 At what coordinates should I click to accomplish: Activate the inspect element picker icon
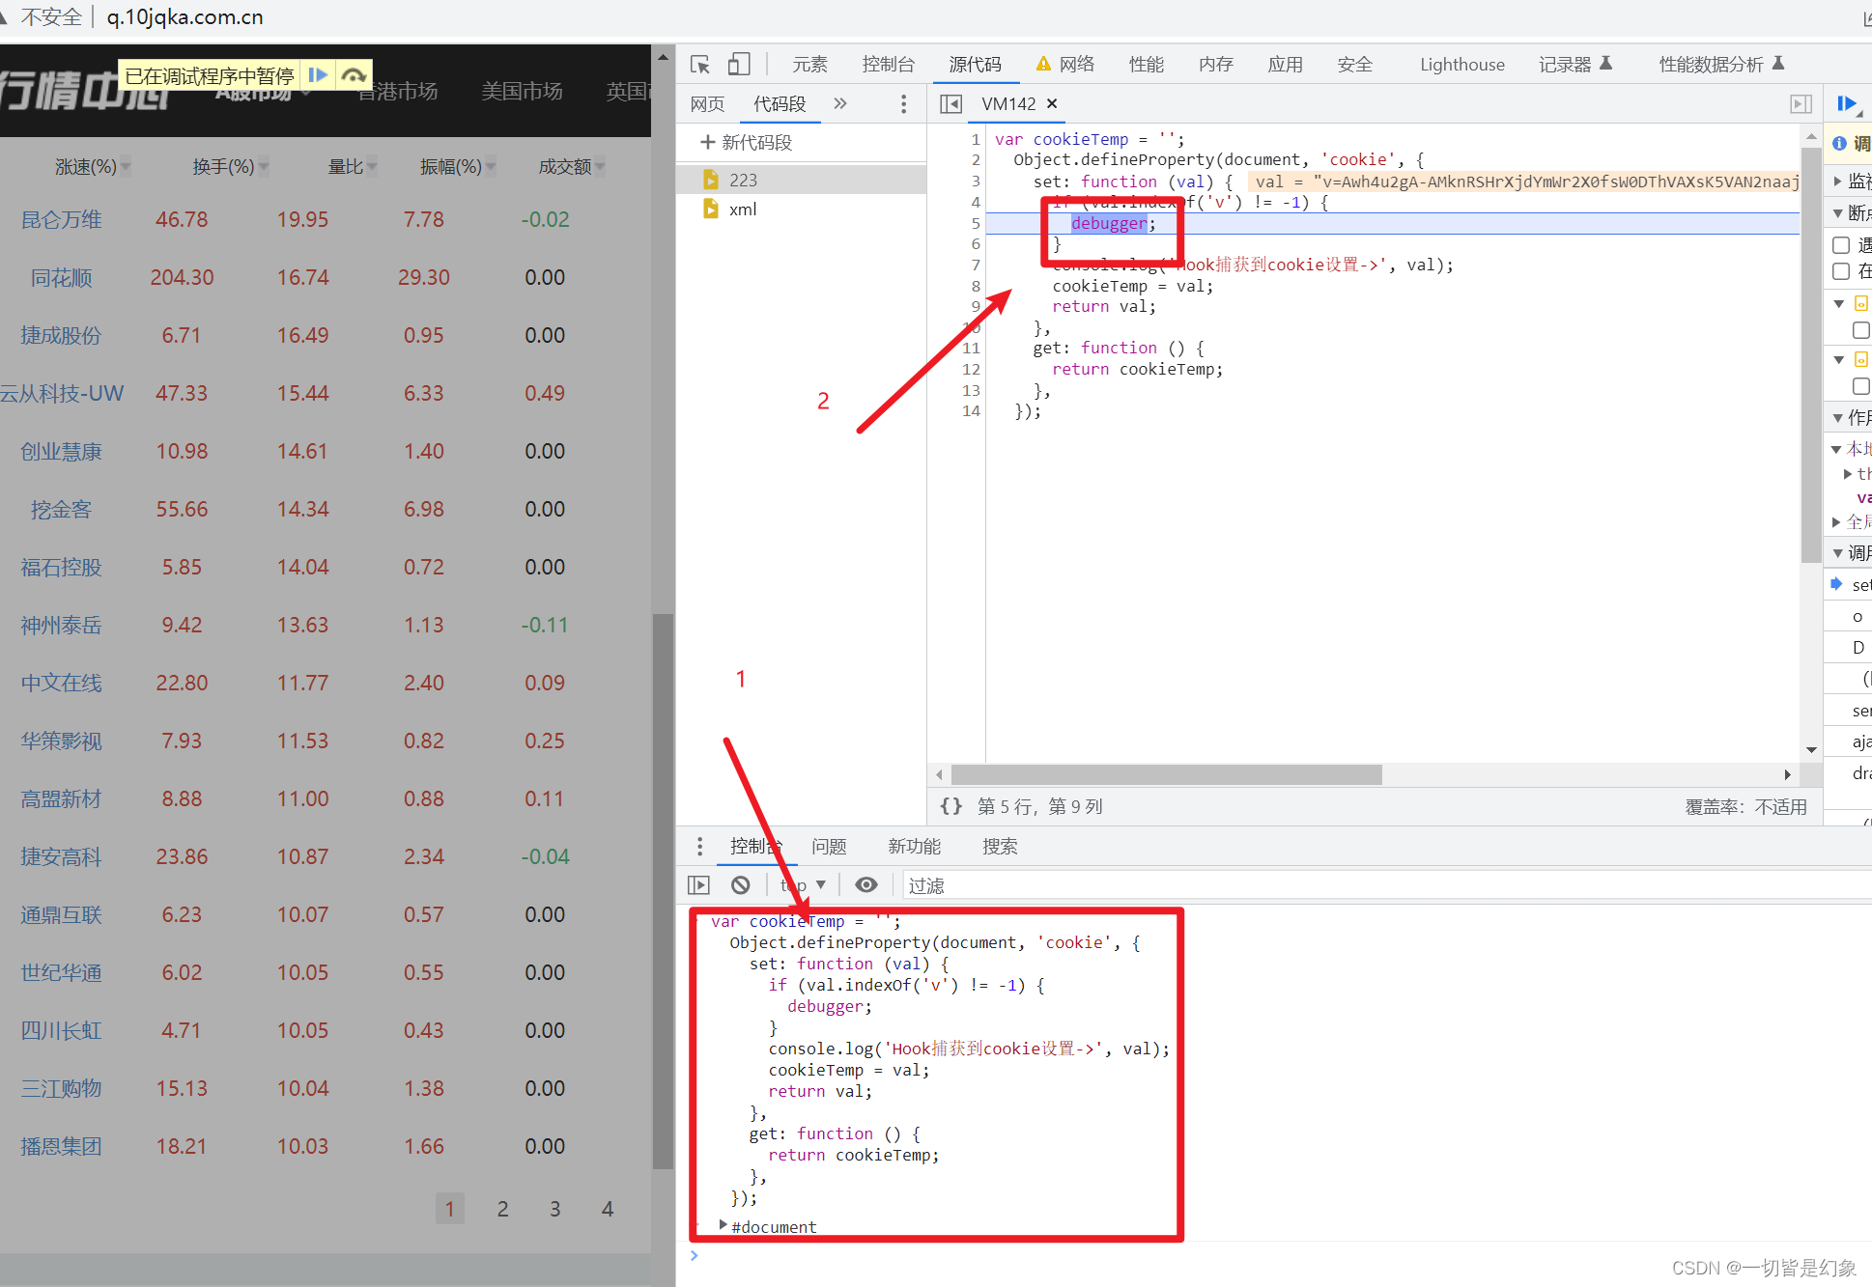[x=700, y=64]
